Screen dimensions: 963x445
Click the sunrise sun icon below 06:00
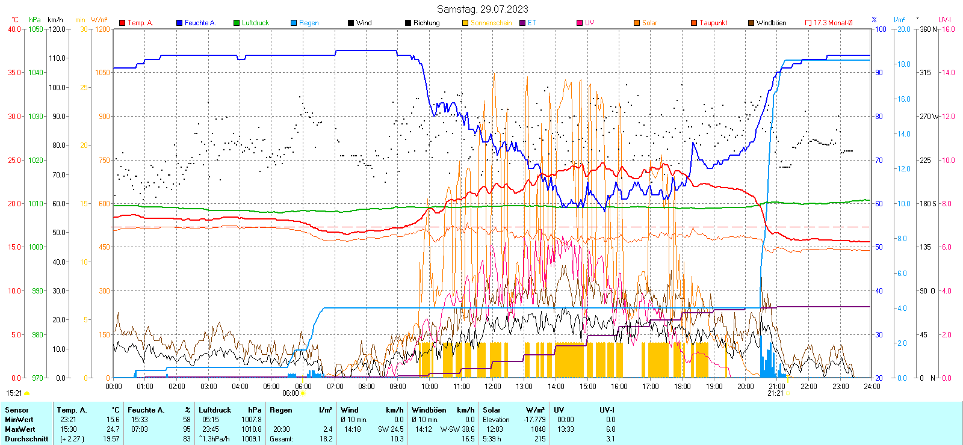point(303,393)
